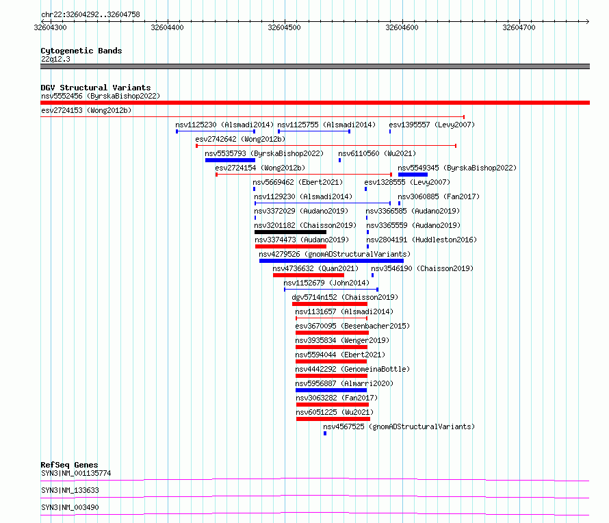Screen dimensions: 609x523
Task: Select nsv6110560 (Wu2021) label
Action: (x=377, y=153)
